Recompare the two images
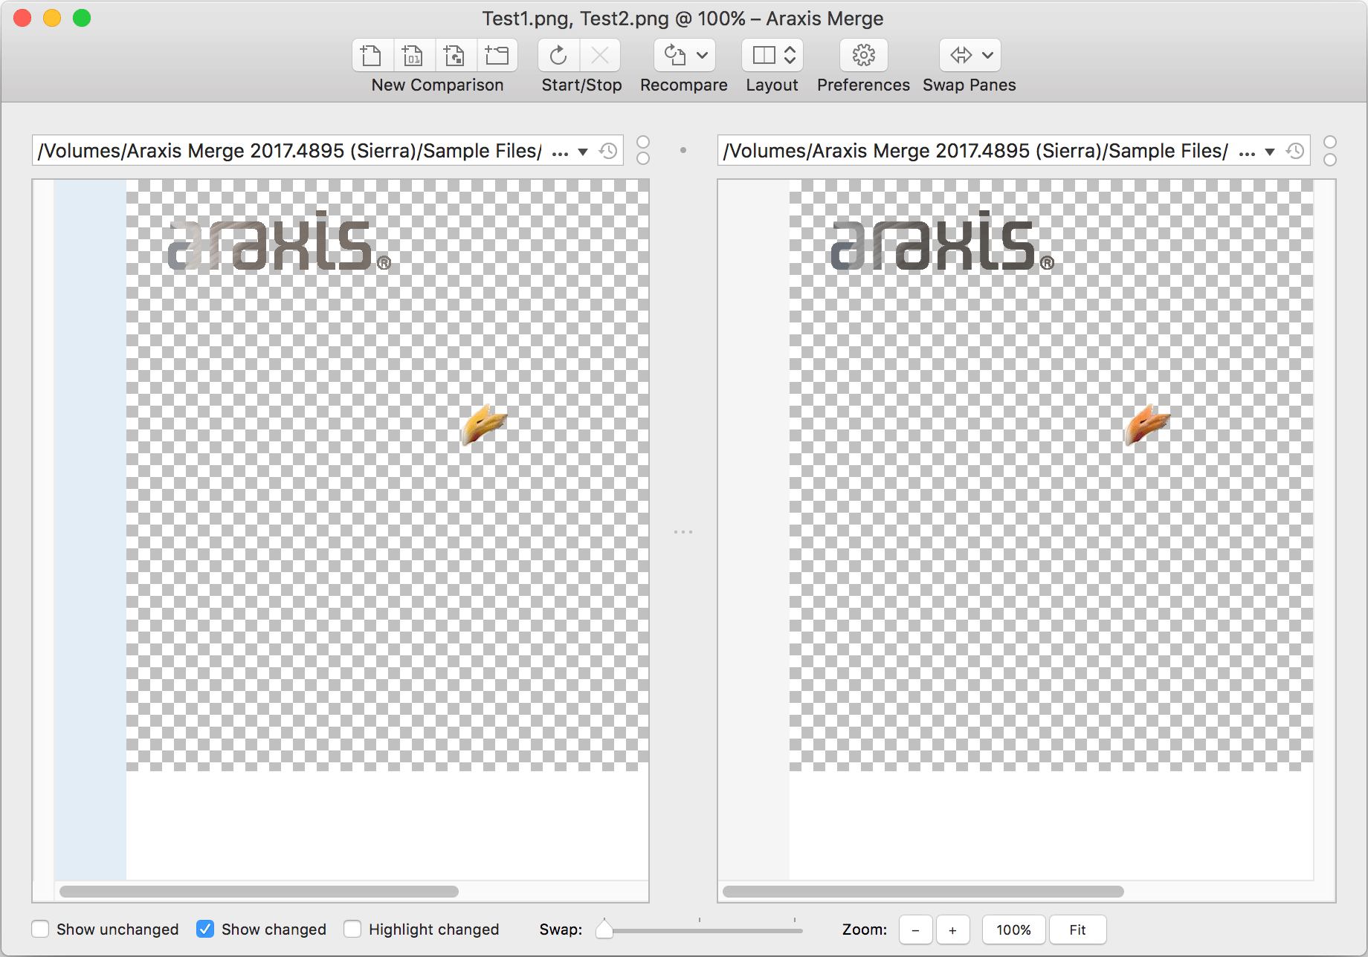1368x957 pixels. pyautogui.click(x=674, y=55)
